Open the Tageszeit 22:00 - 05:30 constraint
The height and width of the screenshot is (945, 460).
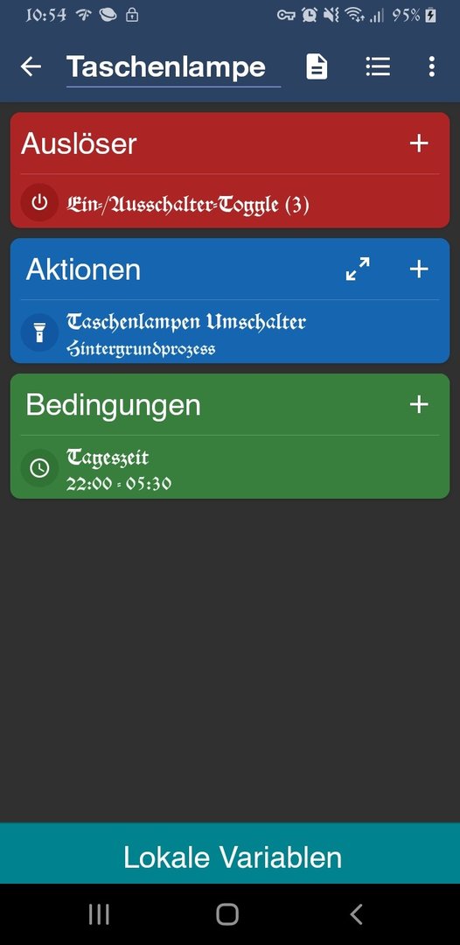[x=230, y=469]
